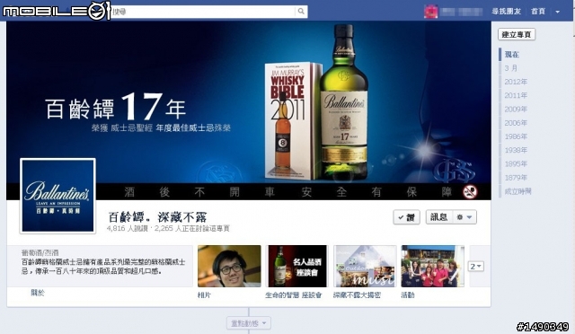
Task: Click the 4,816 人說讚 likes count
Action: point(128,228)
